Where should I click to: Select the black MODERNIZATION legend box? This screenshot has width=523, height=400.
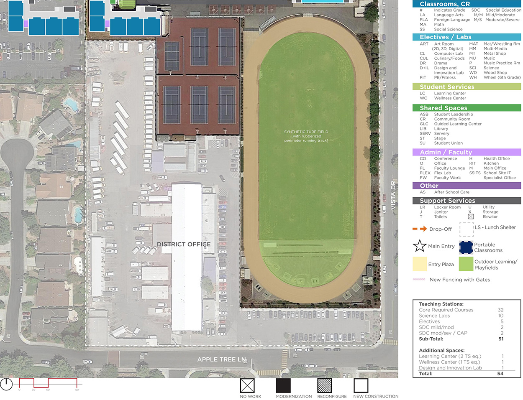(x=283, y=385)
